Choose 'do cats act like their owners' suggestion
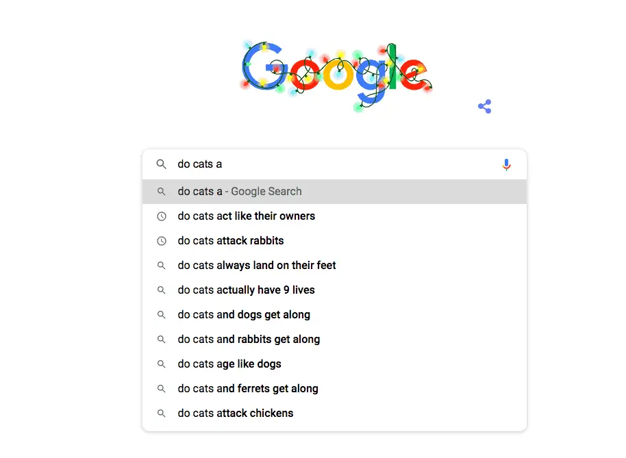This screenshot has height=458, width=626. (x=334, y=216)
